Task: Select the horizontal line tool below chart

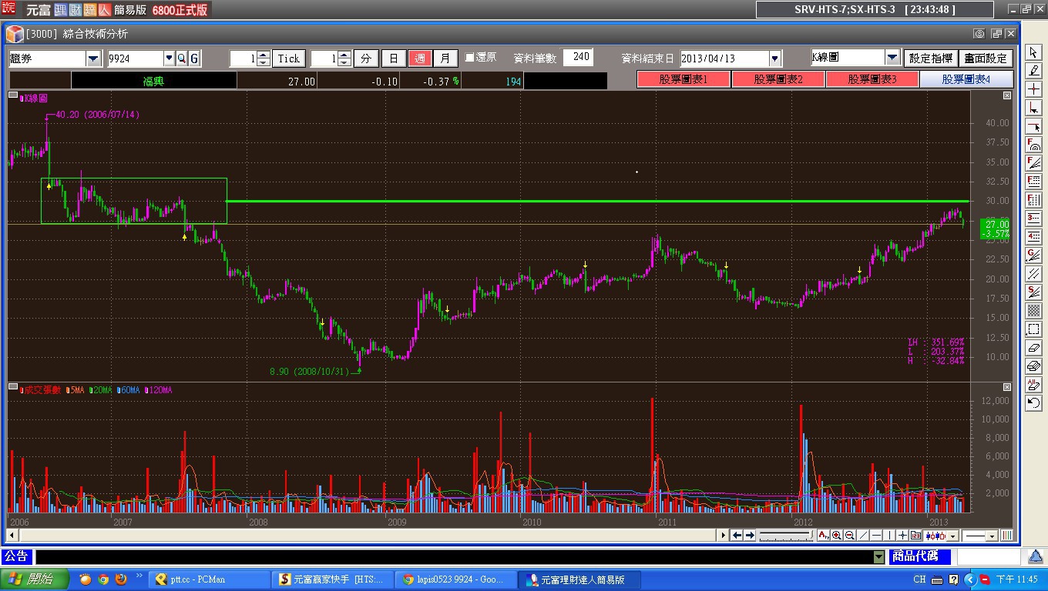Action: pyautogui.click(x=876, y=536)
